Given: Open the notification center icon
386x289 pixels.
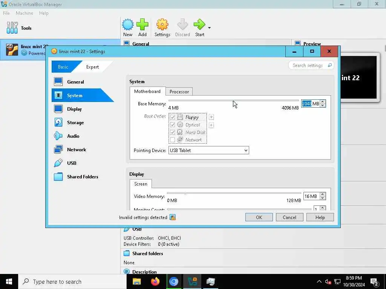Looking at the screenshot, I should tap(374, 282).
